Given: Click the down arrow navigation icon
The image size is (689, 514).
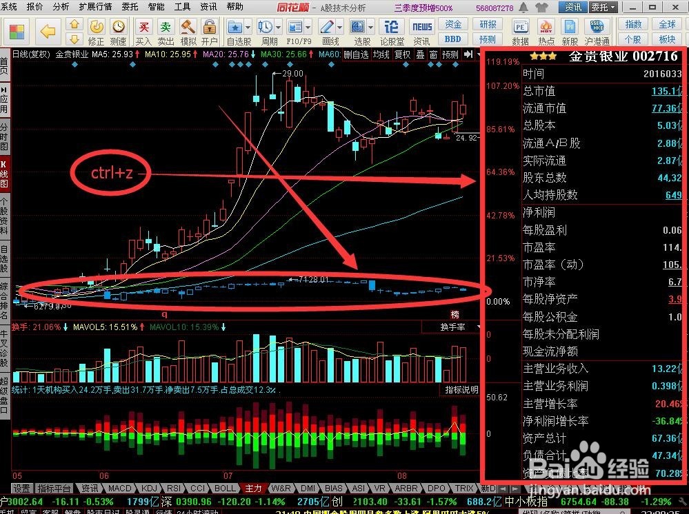Looking at the screenshot, I should point(74,39).
